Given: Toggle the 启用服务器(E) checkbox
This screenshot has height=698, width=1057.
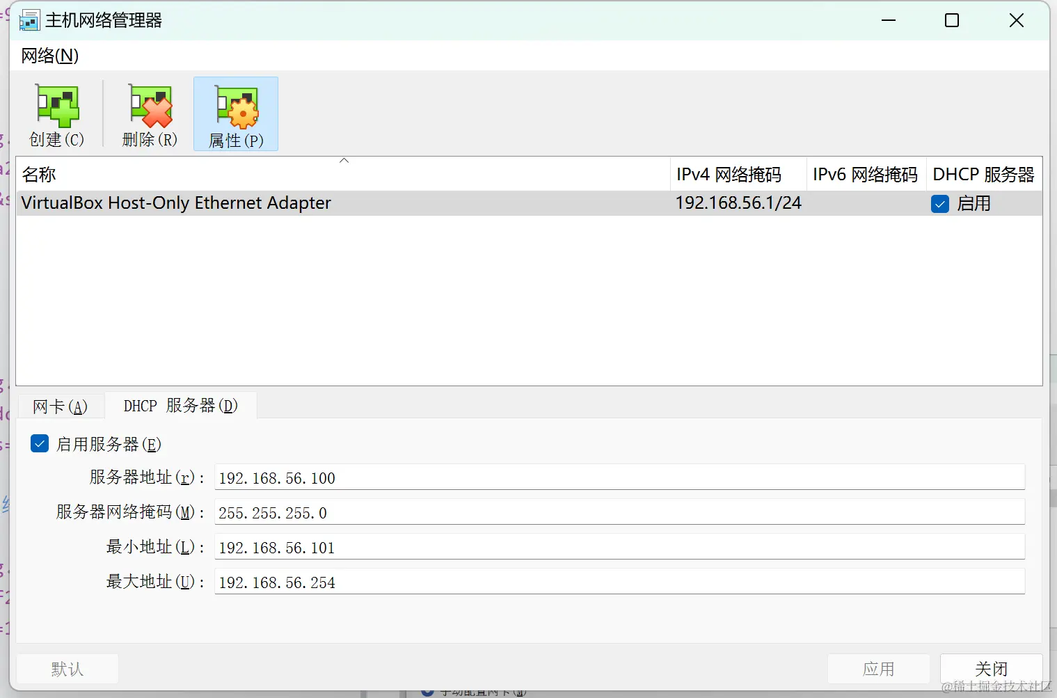Looking at the screenshot, I should click(x=40, y=444).
